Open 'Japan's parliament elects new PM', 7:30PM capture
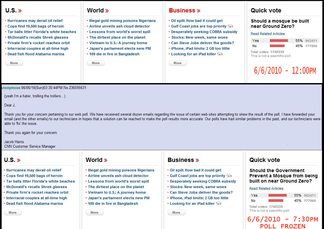The image size is (324, 229). (118, 198)
